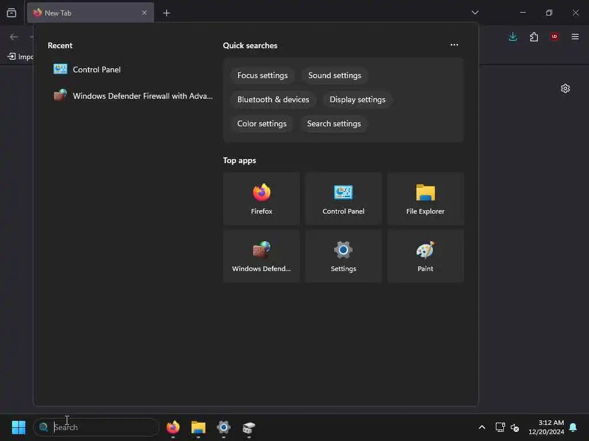This screenshot has height=441, width=589.
Task: Click the Settings gear taskbar icon
Action: (x=224, y=427)
